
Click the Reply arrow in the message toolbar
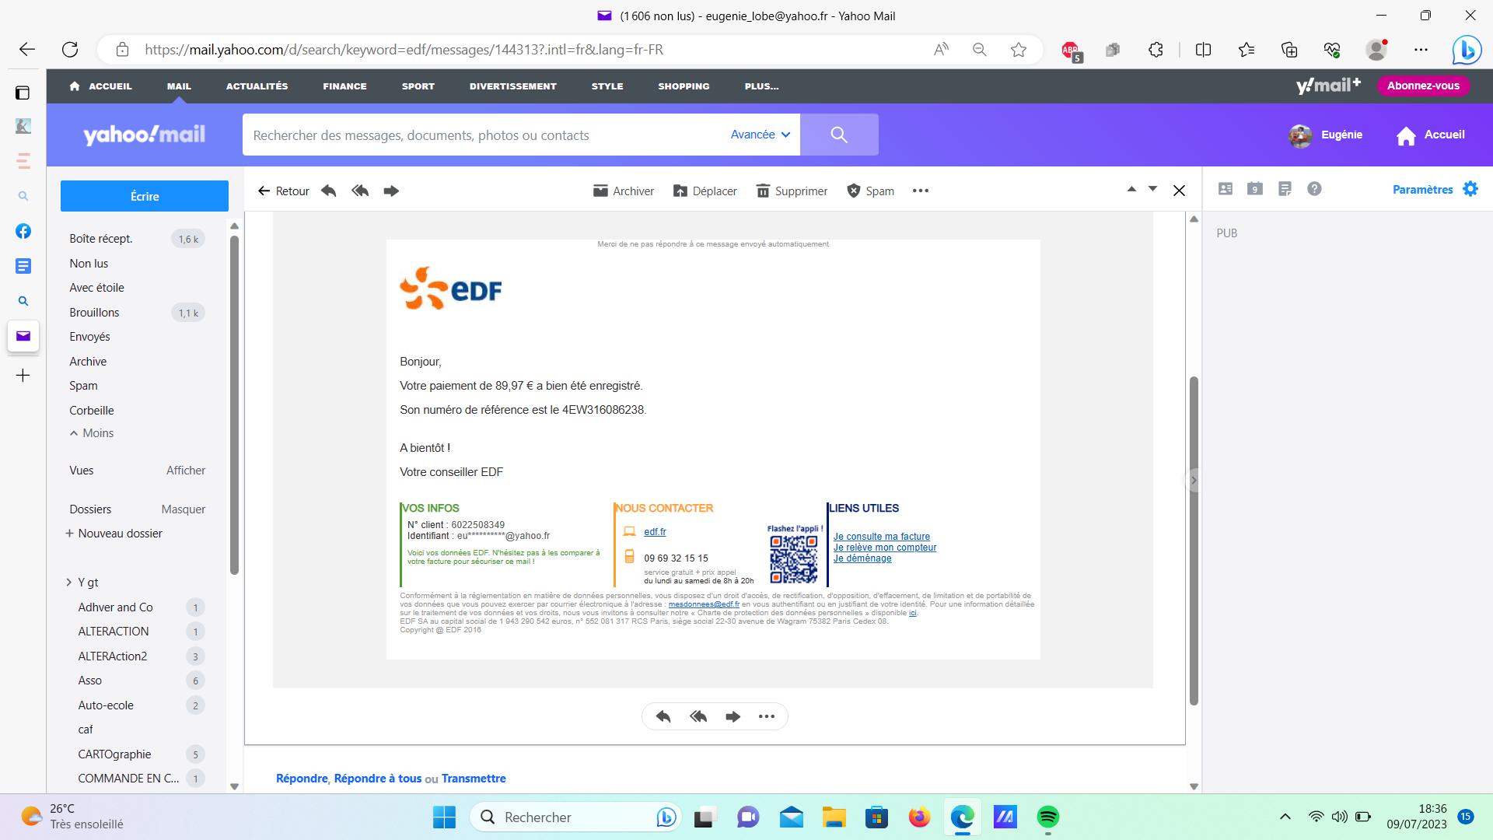click(329, 191)
